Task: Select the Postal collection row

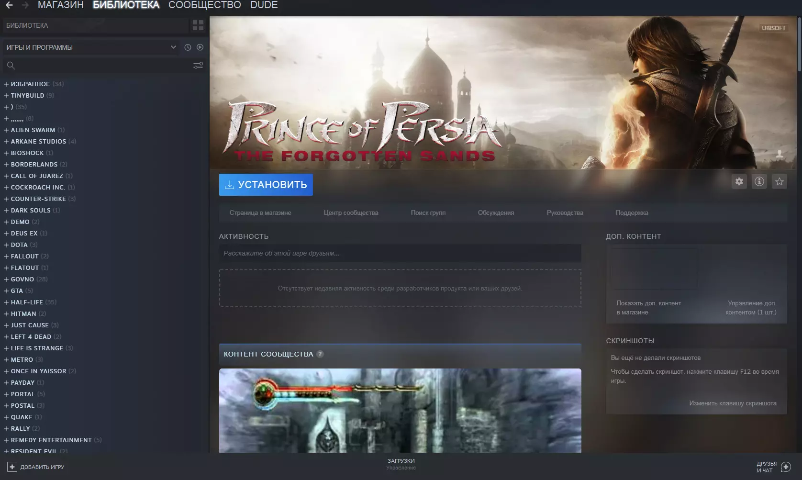Action: (x=104, y=406)
